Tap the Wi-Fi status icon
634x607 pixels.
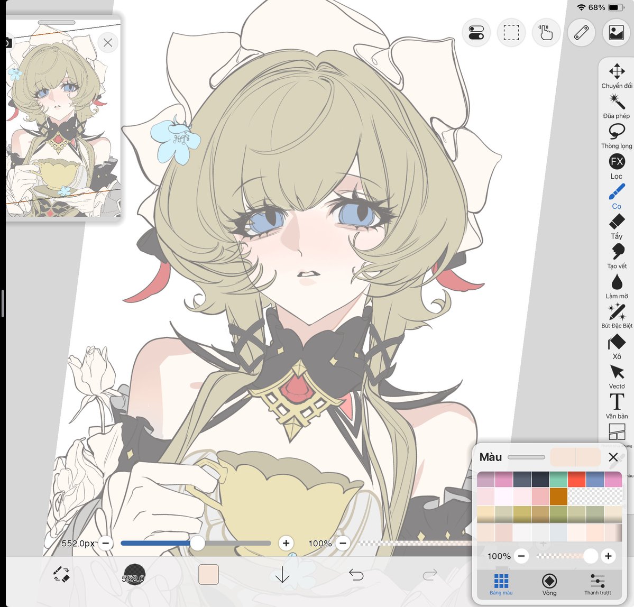click(x=582, y=7)
